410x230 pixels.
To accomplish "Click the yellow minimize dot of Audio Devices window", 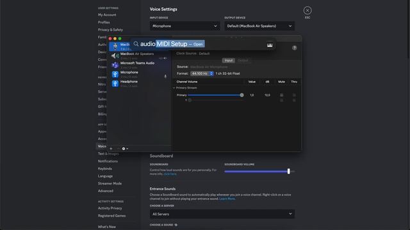I will [115, 38].
